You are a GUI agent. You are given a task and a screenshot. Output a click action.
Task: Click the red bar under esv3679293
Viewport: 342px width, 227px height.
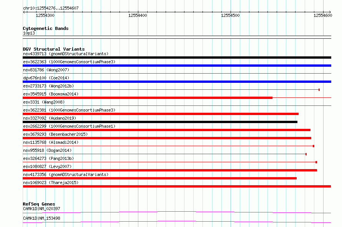[167, 138]
